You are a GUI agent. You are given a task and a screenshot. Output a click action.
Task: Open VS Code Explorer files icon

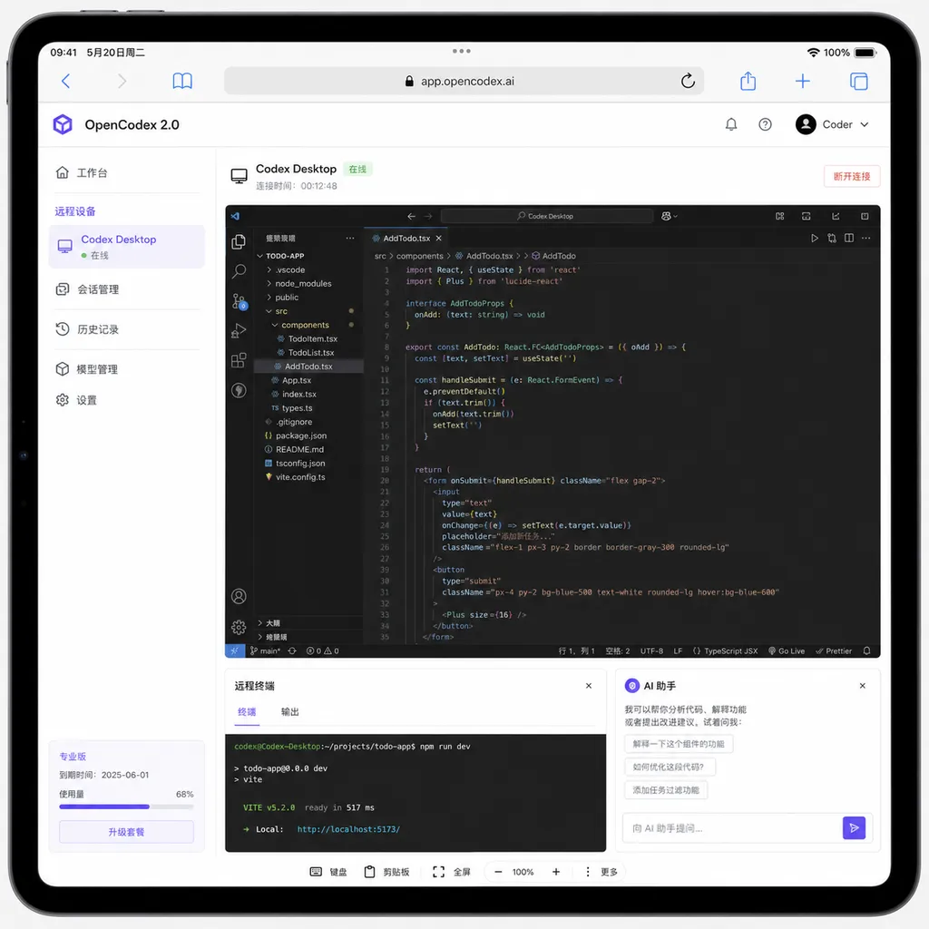click(239, 241)
